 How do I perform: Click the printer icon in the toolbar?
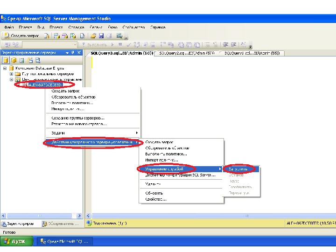[x=109, y=36]
